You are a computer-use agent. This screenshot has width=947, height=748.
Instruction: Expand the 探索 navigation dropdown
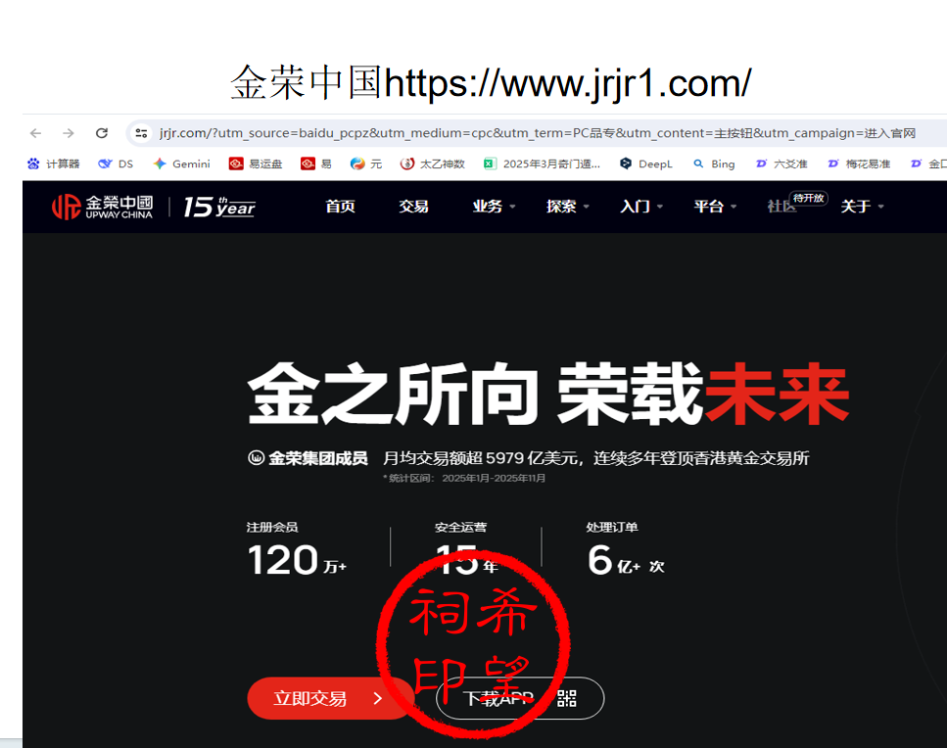coord(567,207)
